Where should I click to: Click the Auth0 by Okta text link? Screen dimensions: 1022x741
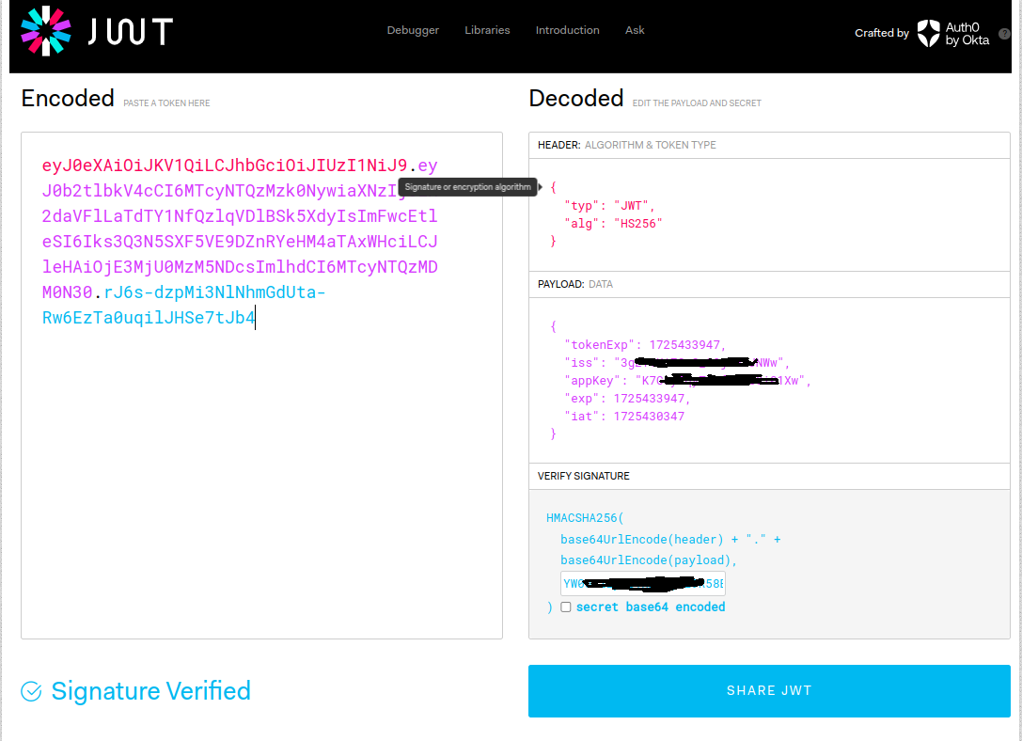[x=967, y=33]
